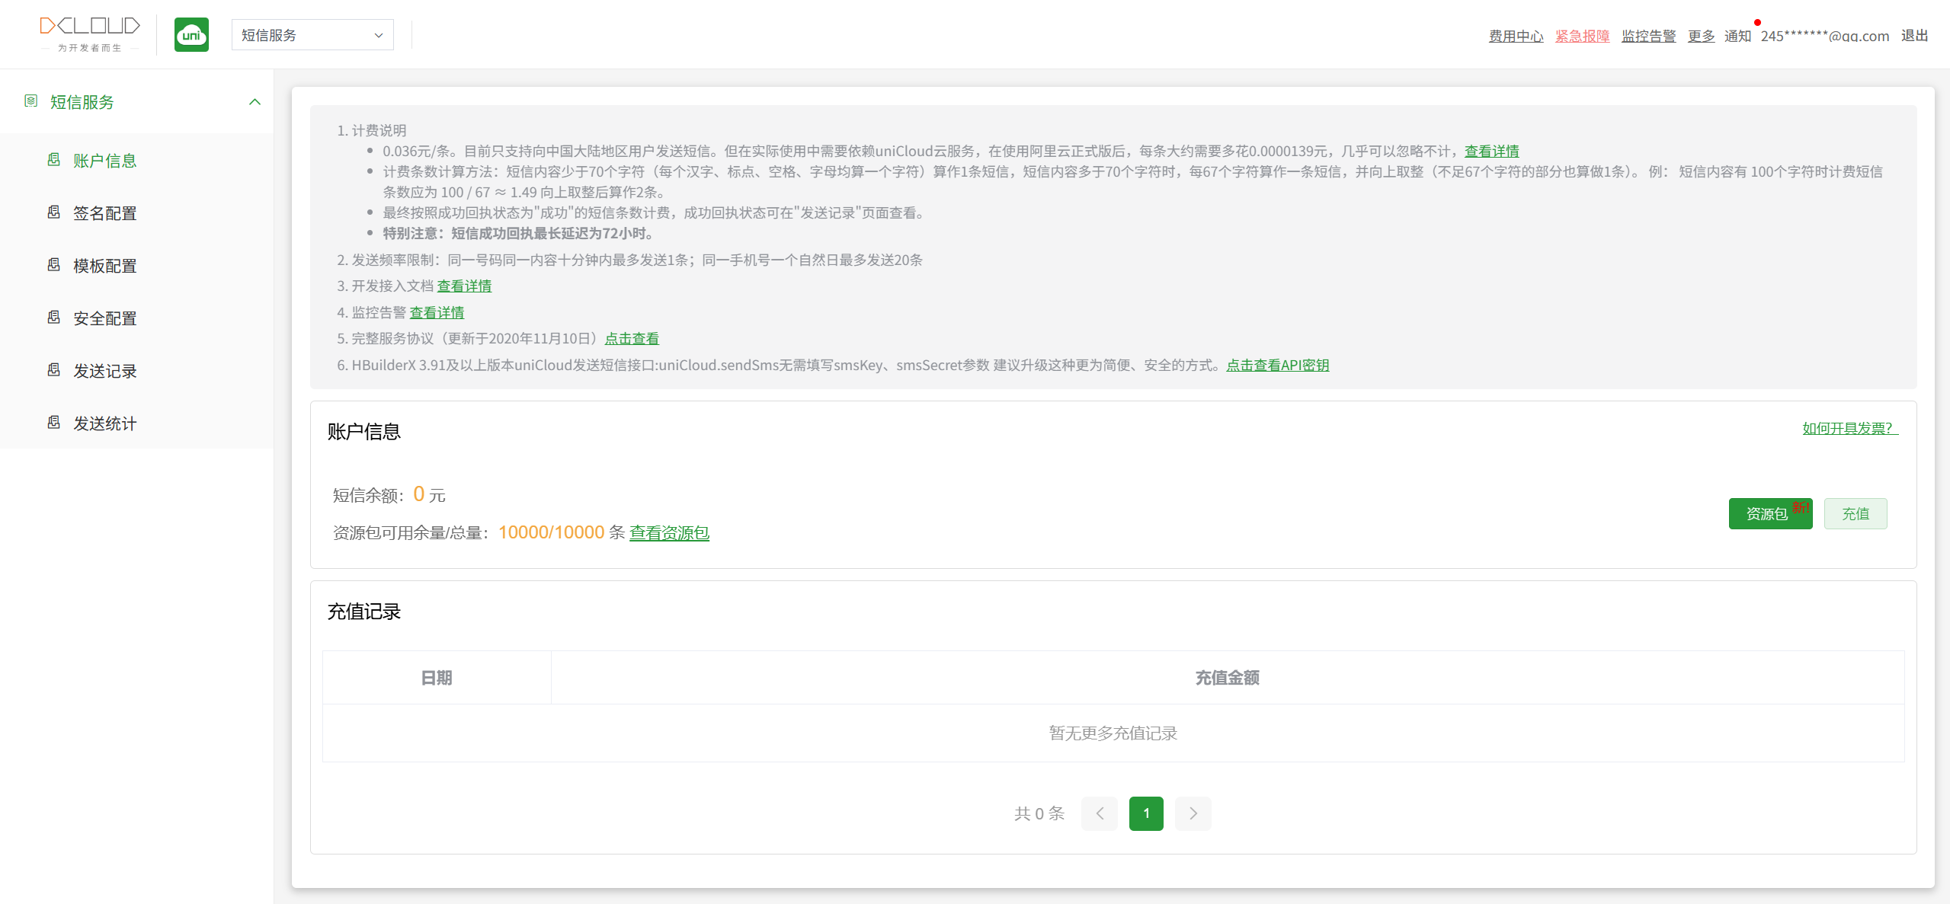Click the icon beside 账户信息
Screen dimensions: 1950x904
54,160
